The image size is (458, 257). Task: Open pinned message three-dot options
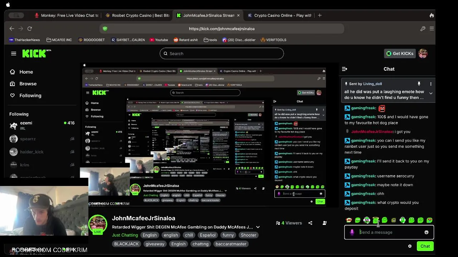(431, 84)
